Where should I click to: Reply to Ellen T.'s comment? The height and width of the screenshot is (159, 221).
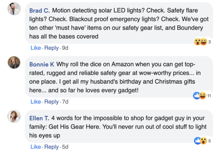coord(51,147)
